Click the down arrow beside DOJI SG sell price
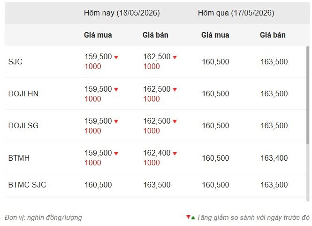312x226 pixels. pos(175,121)
